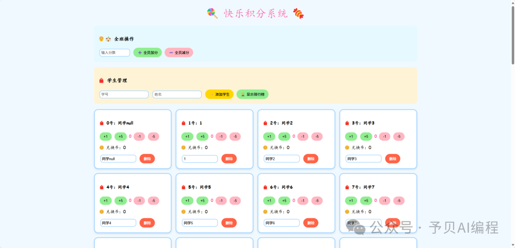Subtract 5 points from 同学6
The image size is (515, 248).
click(x=317, y=200)
